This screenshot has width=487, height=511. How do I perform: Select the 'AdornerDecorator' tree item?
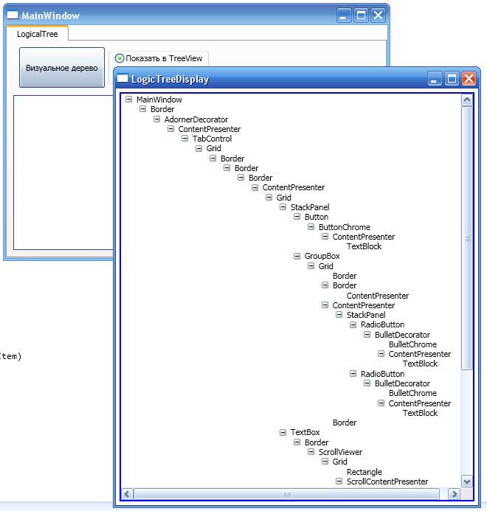(196, 119)
